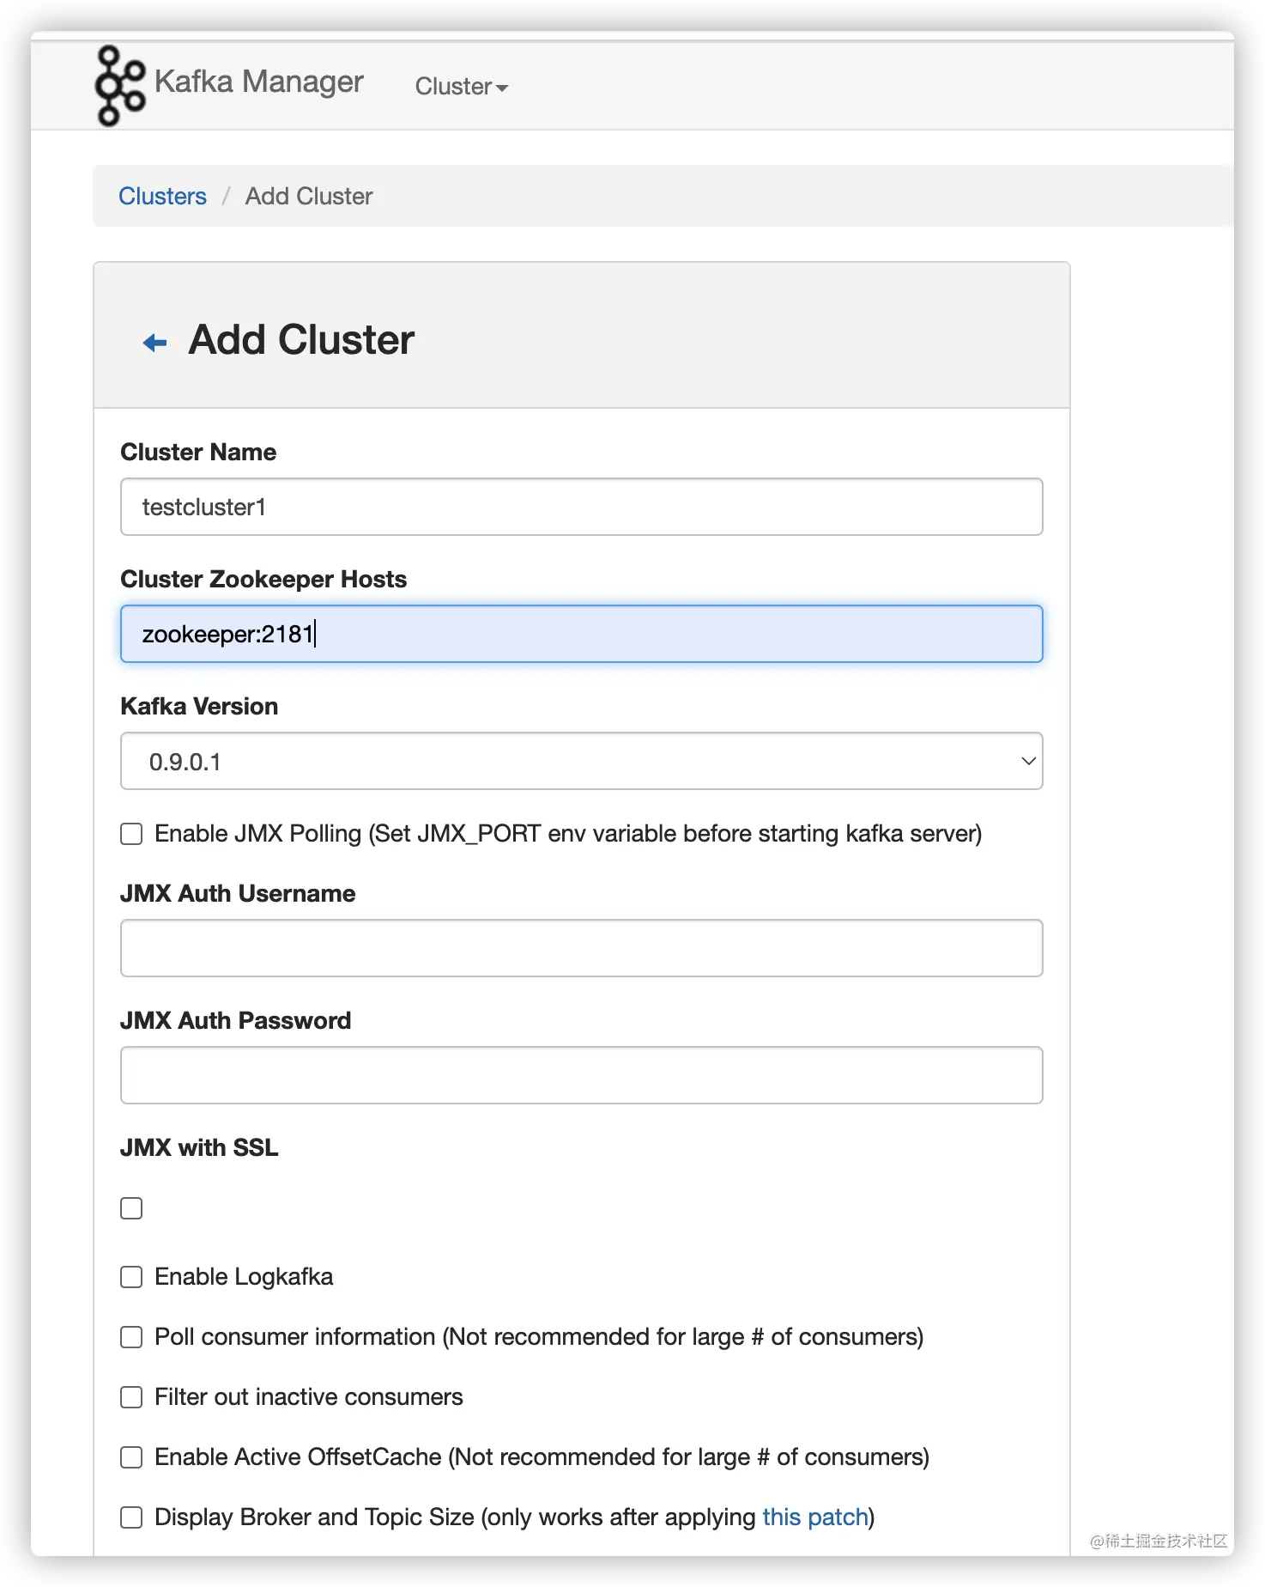Check Display Broker and Topic Size
1265x1587 pixels.
(131, 1517)
